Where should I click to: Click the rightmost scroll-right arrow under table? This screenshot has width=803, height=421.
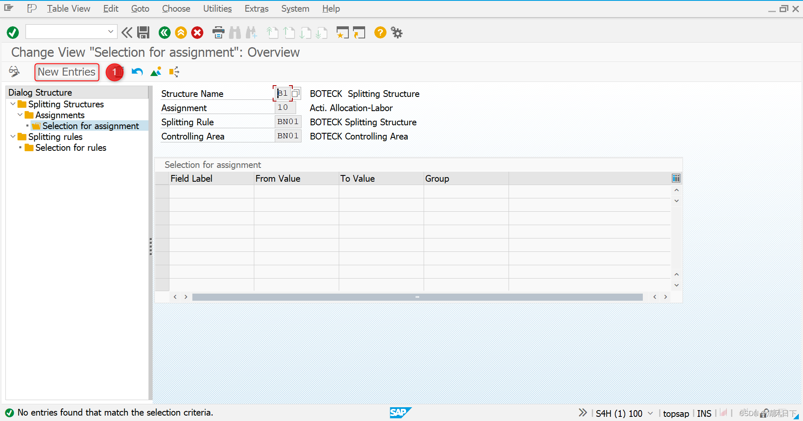pyautogui.click(x=665, y=297)
